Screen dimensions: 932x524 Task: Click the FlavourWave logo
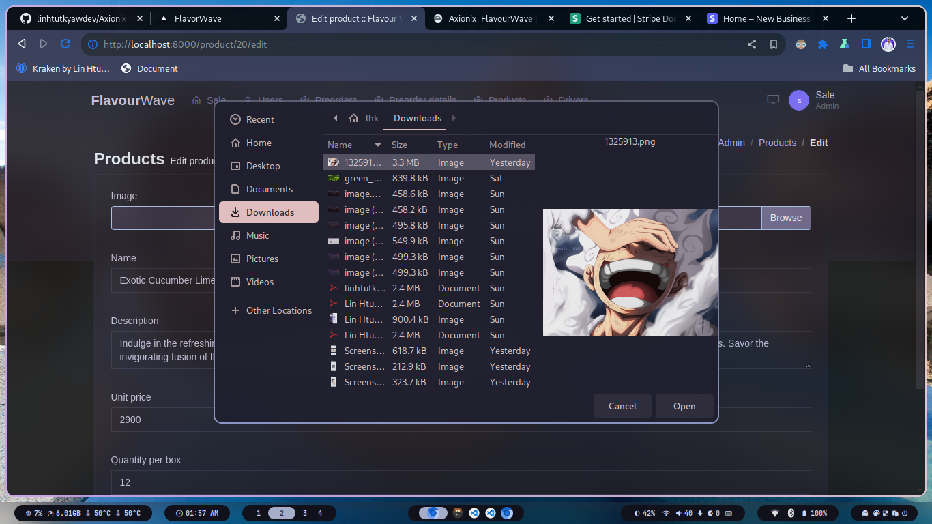pyautogui.click(x=133, y=100)
